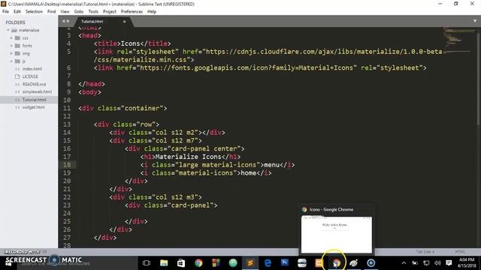Viewport: 481px width, 270px height.
Task: Switch to Sublime Text taskbar icon
Action: tap(250, 263)
